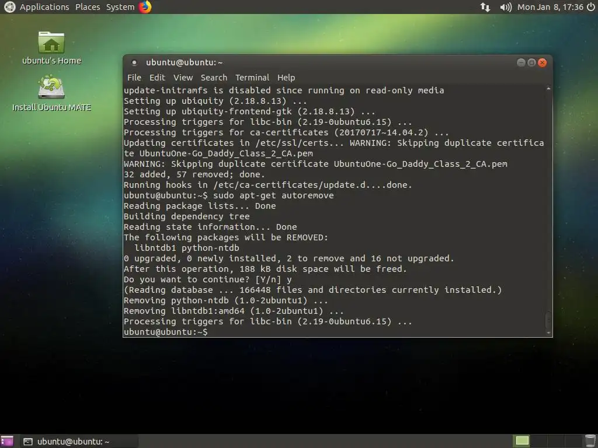
Task: Switch to the first workspace in switcher
Action: coord(522,441)
